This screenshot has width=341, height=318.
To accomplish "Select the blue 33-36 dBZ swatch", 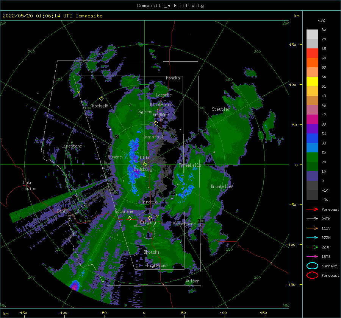I will pyautogui.click(x=312, y=138).
